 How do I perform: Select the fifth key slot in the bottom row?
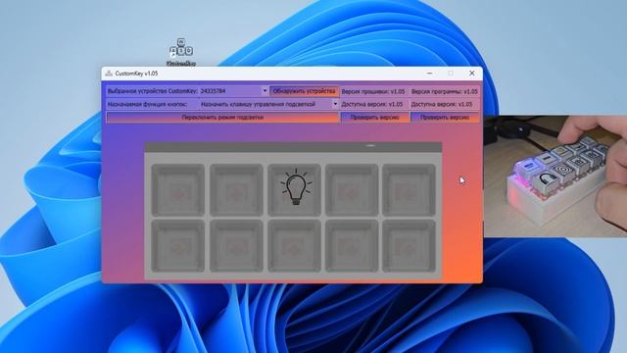coord(410,246)
